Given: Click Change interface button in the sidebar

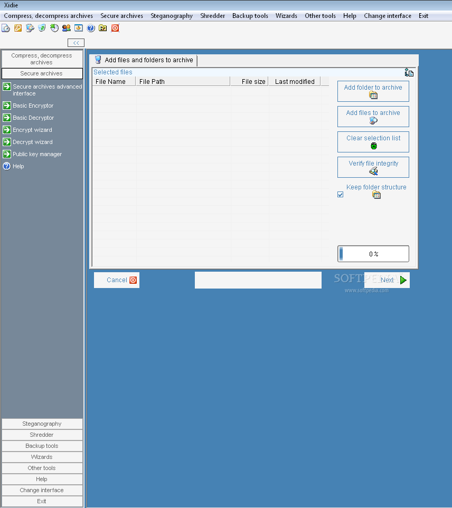Looking at the screenshot, I should [42, 490].
